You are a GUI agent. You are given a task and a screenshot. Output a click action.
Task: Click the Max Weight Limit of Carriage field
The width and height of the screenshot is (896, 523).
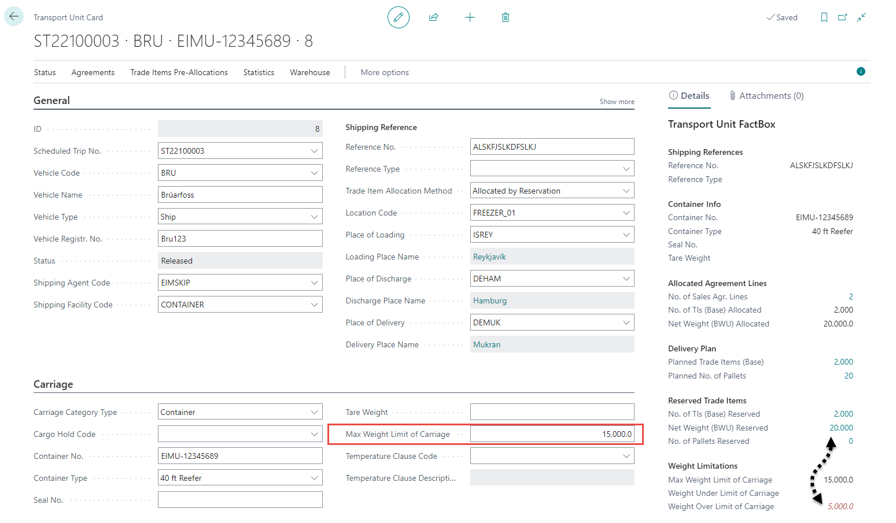pos(551,434)
